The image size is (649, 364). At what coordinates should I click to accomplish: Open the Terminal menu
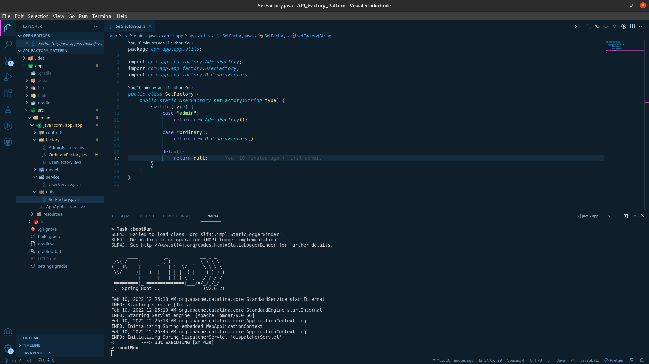pos(102,16)
